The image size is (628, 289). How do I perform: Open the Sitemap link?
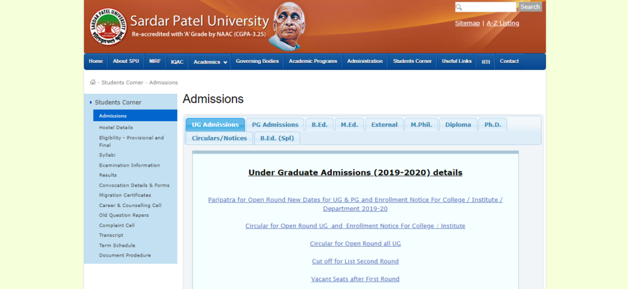pos(467,23)
